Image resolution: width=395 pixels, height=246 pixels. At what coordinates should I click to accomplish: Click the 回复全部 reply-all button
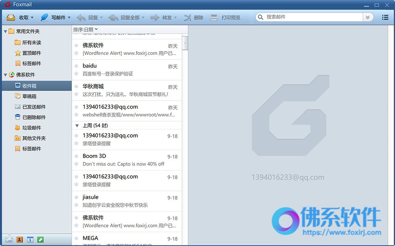tap(124, 18)
